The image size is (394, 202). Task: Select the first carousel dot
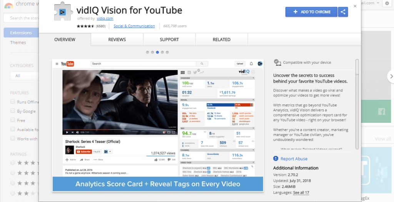pos(147,52)
